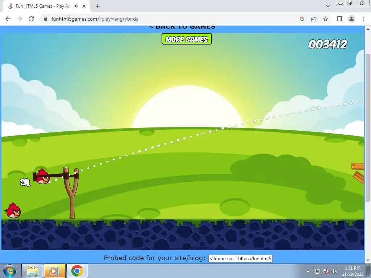The image size is (371, 278).
Task: Click the Action Center flag icon
Action: click(326, 271)
